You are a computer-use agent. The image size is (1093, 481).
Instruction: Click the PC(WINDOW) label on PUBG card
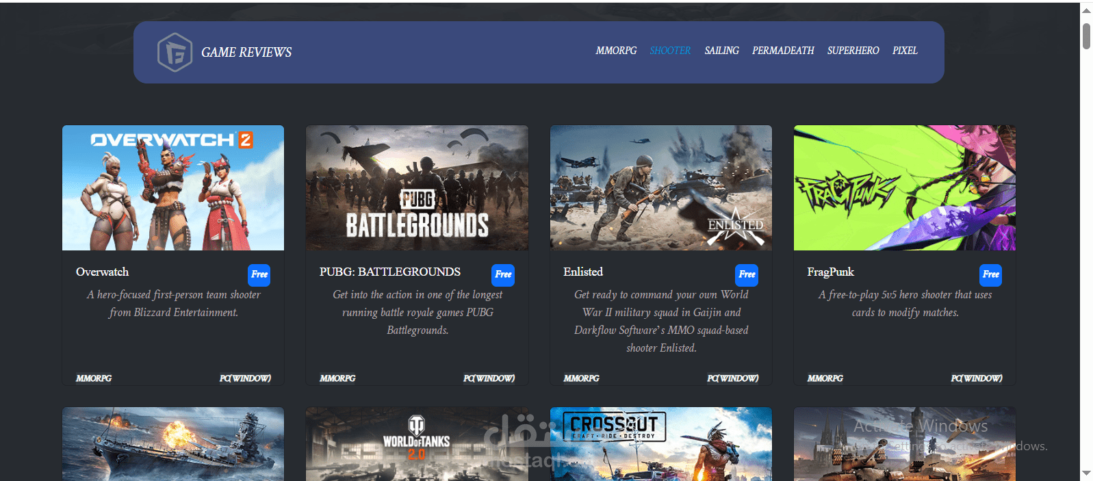[x=489, y=378]
